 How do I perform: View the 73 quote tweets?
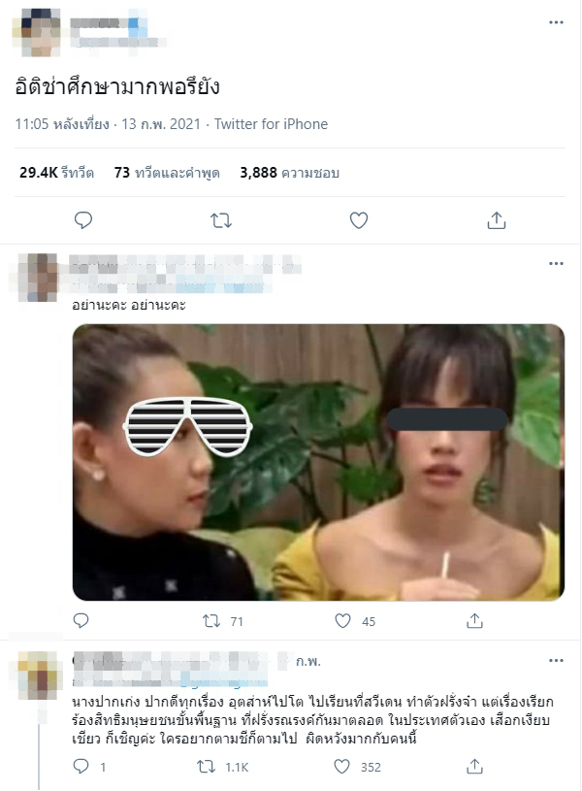pos(166,173)
